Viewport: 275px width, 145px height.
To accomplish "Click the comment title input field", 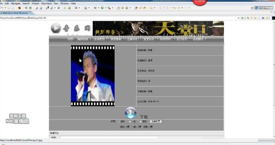I will click(x=109, y=137).
